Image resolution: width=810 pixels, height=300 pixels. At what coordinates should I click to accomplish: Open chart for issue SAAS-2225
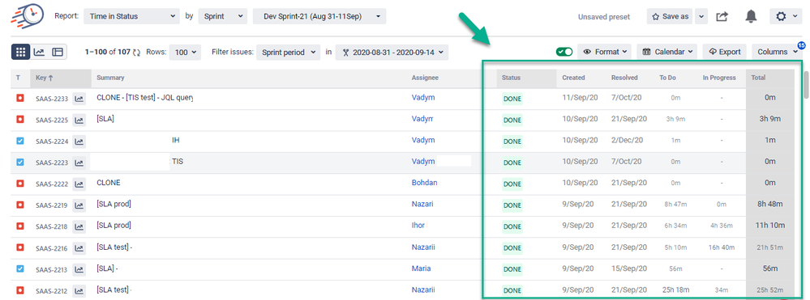(x=79, y=120)
